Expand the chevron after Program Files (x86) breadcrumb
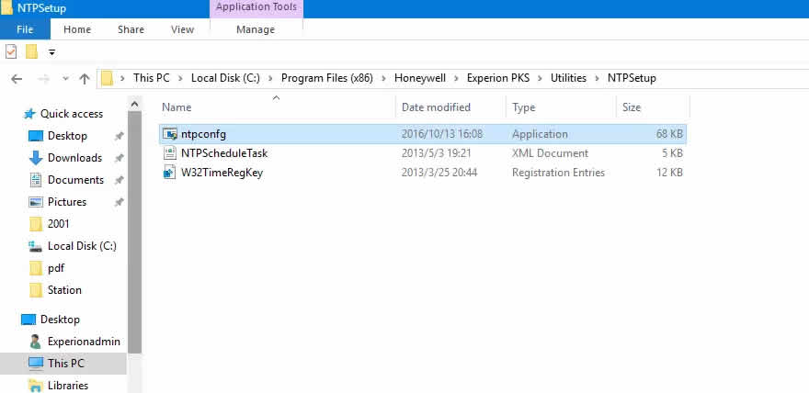Screen dimensions: 809x393 [384, 78]
